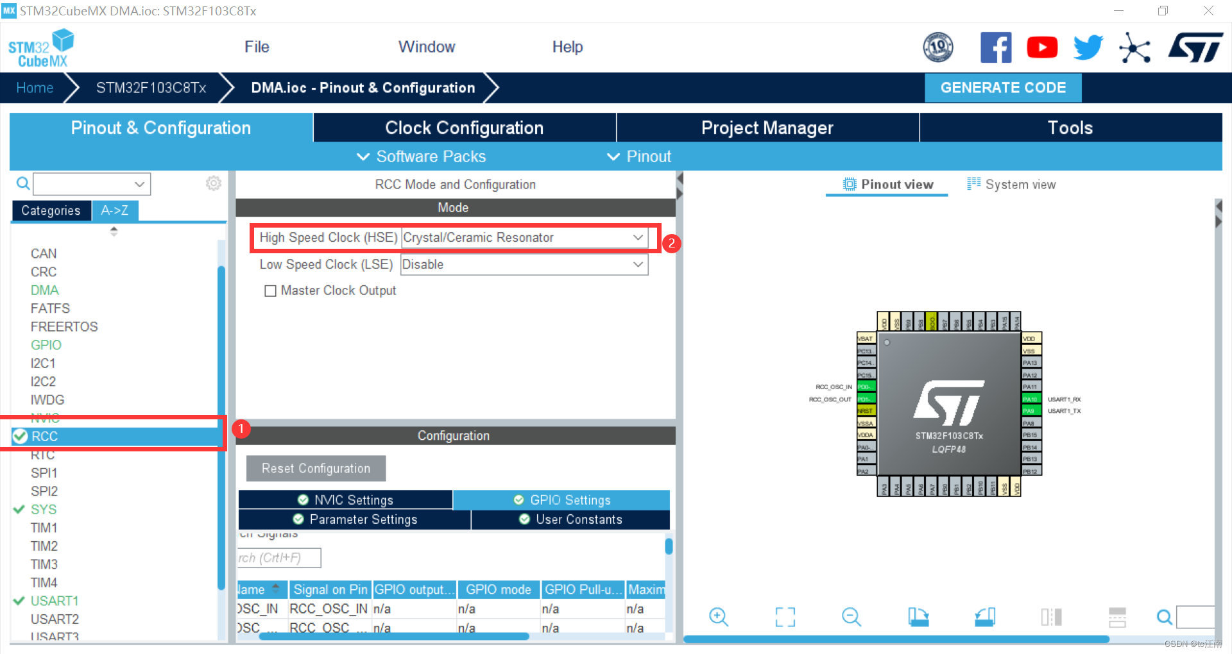The image size is (1232, 654).
Task: Zoom out on the pinout view
Action: tap(851, 617)
